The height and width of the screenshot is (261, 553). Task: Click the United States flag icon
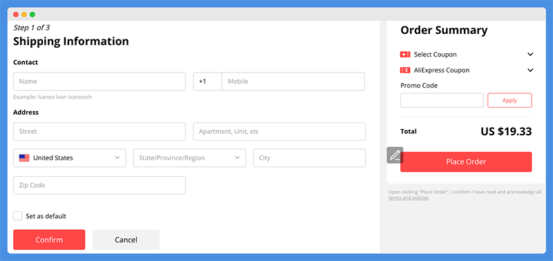[x=24, y=158]
